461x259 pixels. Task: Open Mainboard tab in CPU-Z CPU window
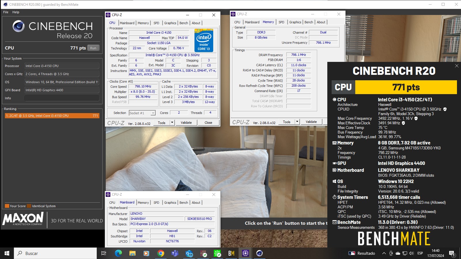click(x=127, y=23)
